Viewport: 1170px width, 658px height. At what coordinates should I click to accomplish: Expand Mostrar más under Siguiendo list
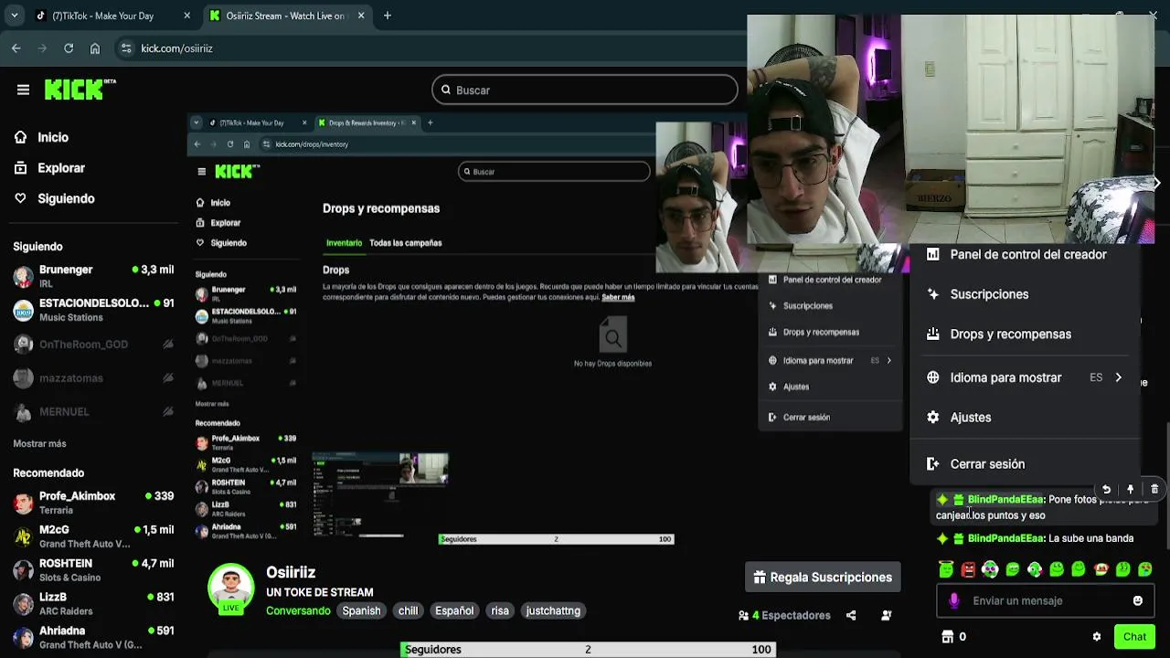coord(39,443)
